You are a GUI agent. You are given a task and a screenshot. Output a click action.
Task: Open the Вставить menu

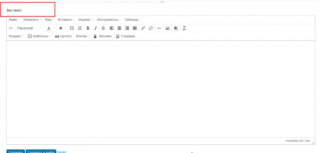[66, 20]
